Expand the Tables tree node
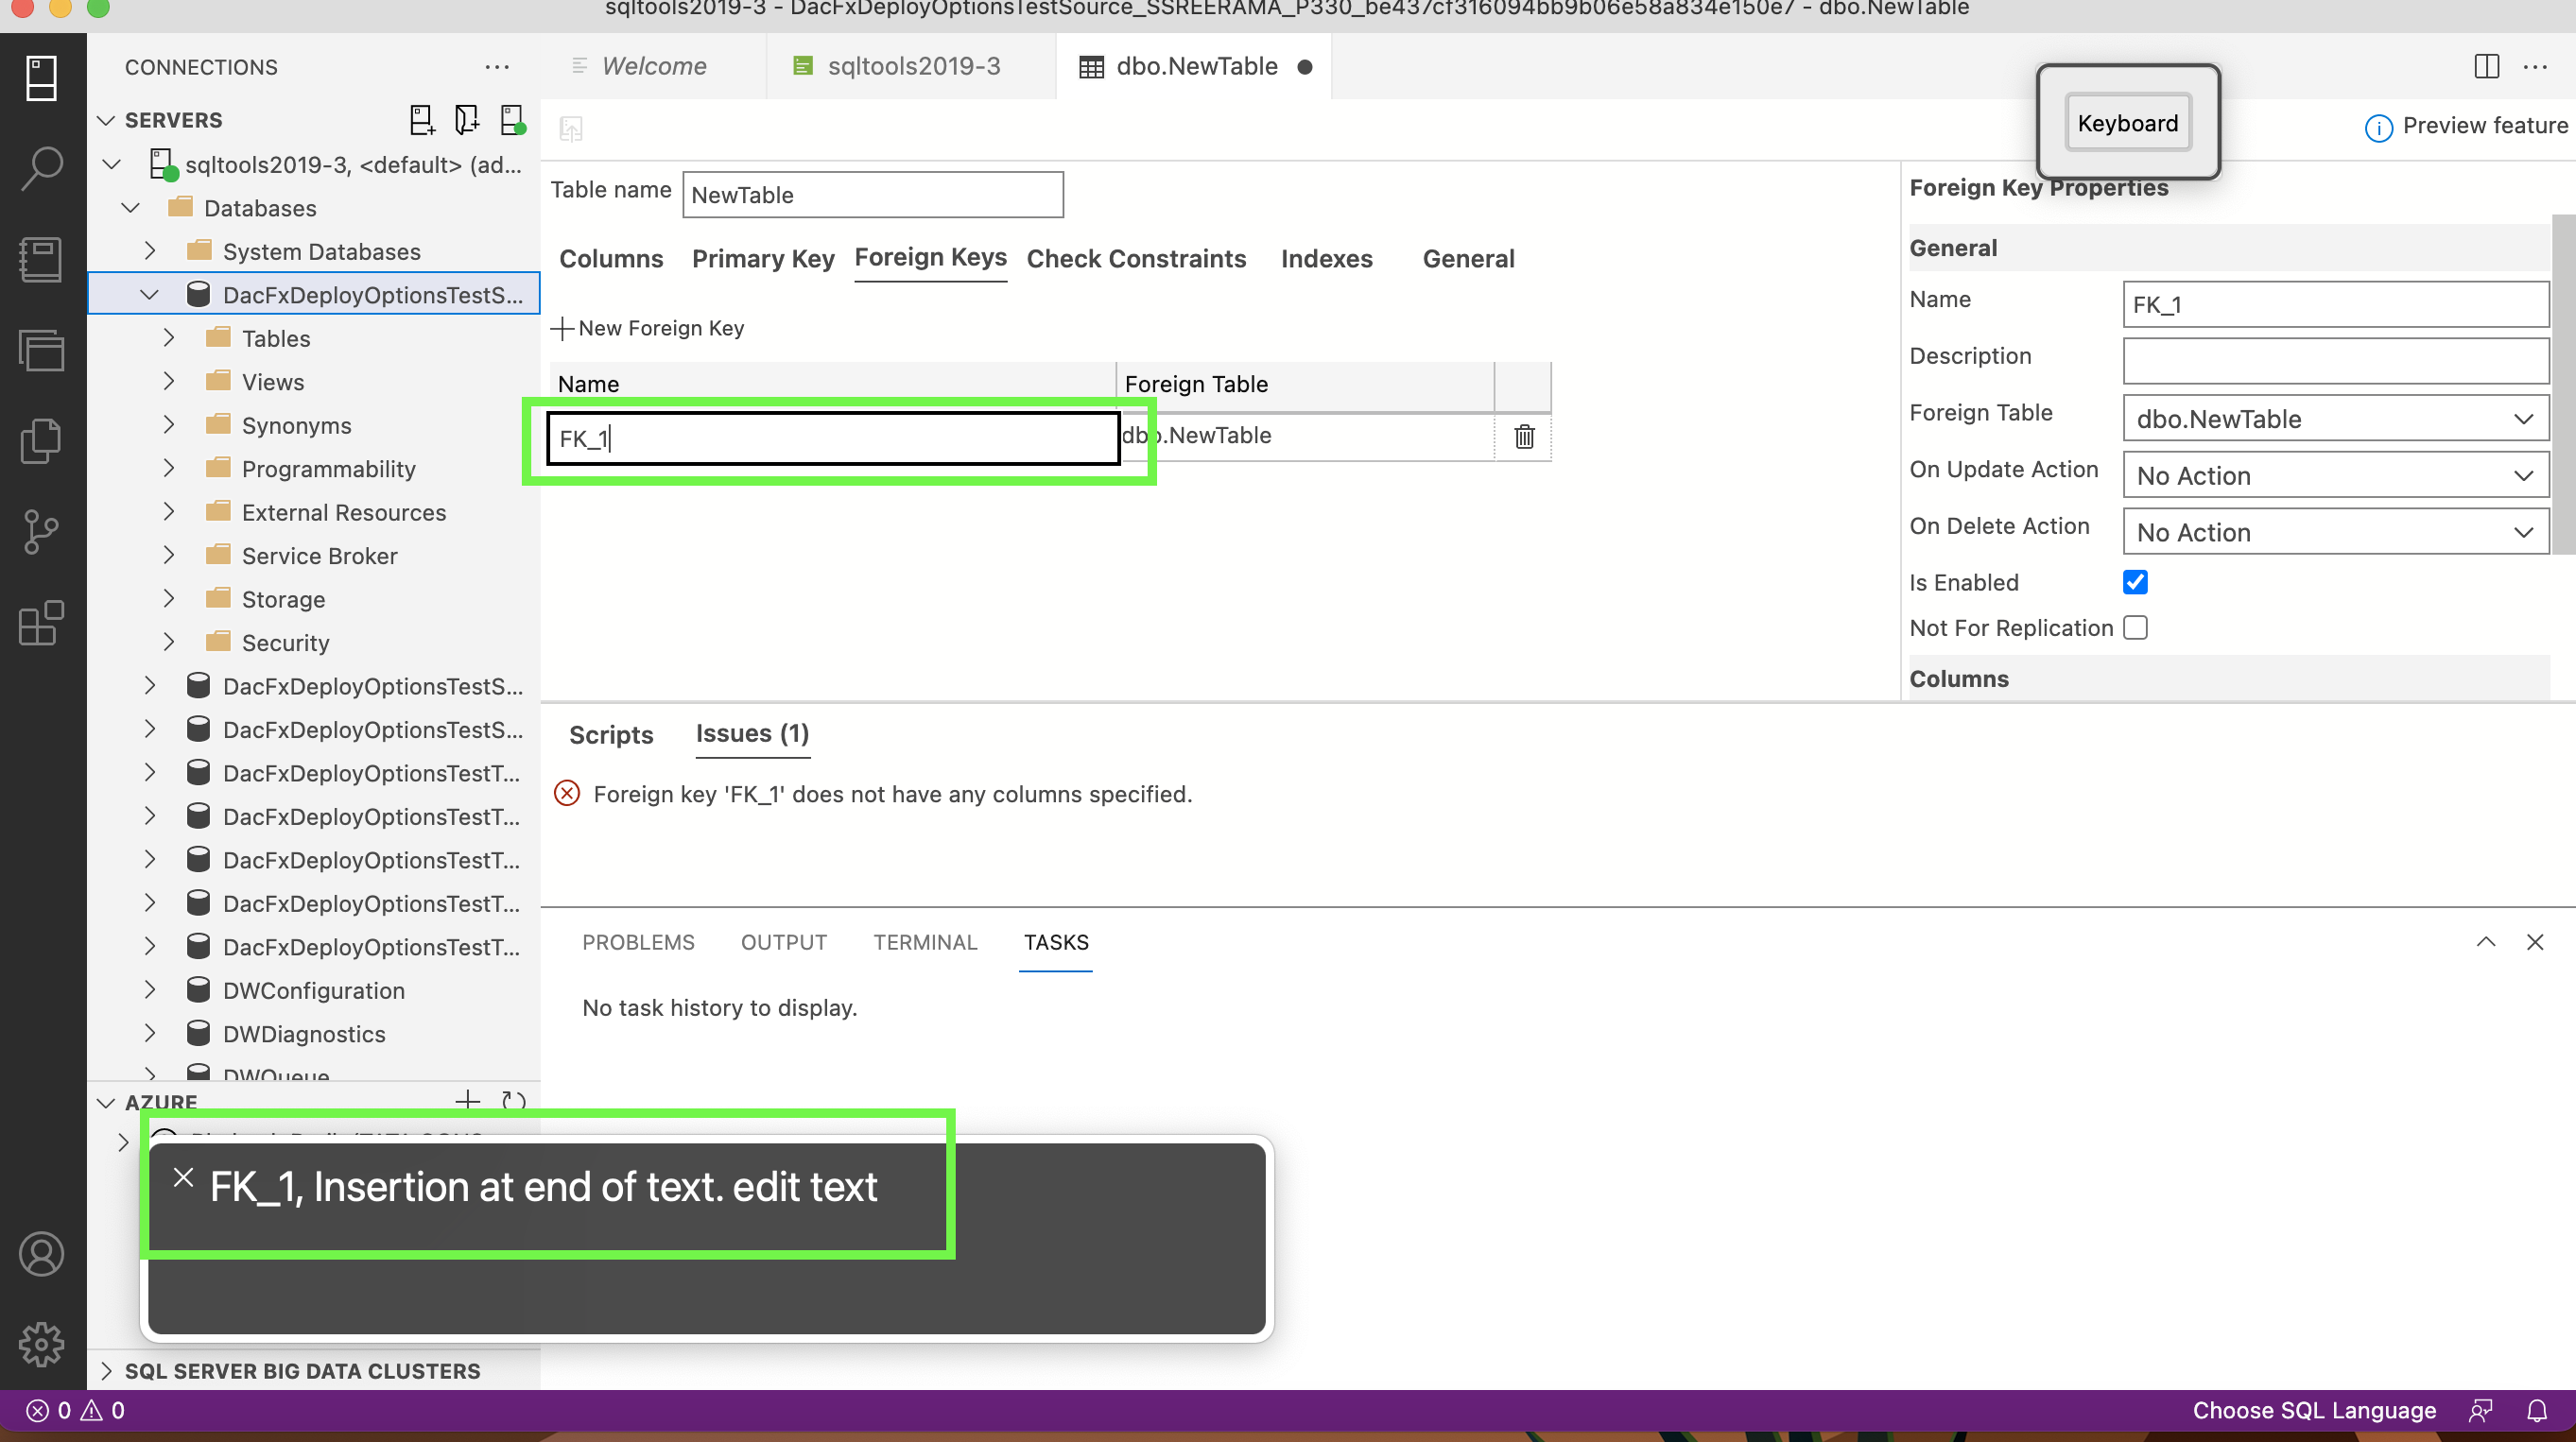The width and height of the screenshot is (2576, 1442). pyautogui.click(x=168, y=337)
